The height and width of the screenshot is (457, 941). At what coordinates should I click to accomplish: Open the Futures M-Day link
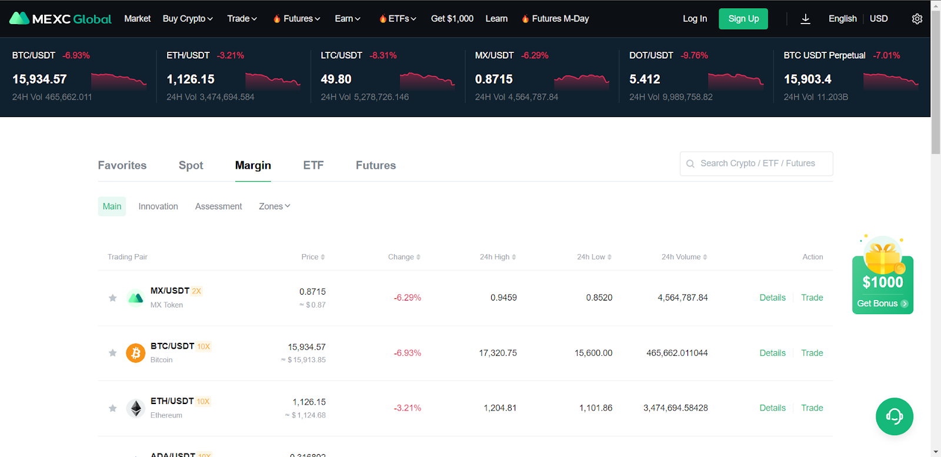click(555, 19)
